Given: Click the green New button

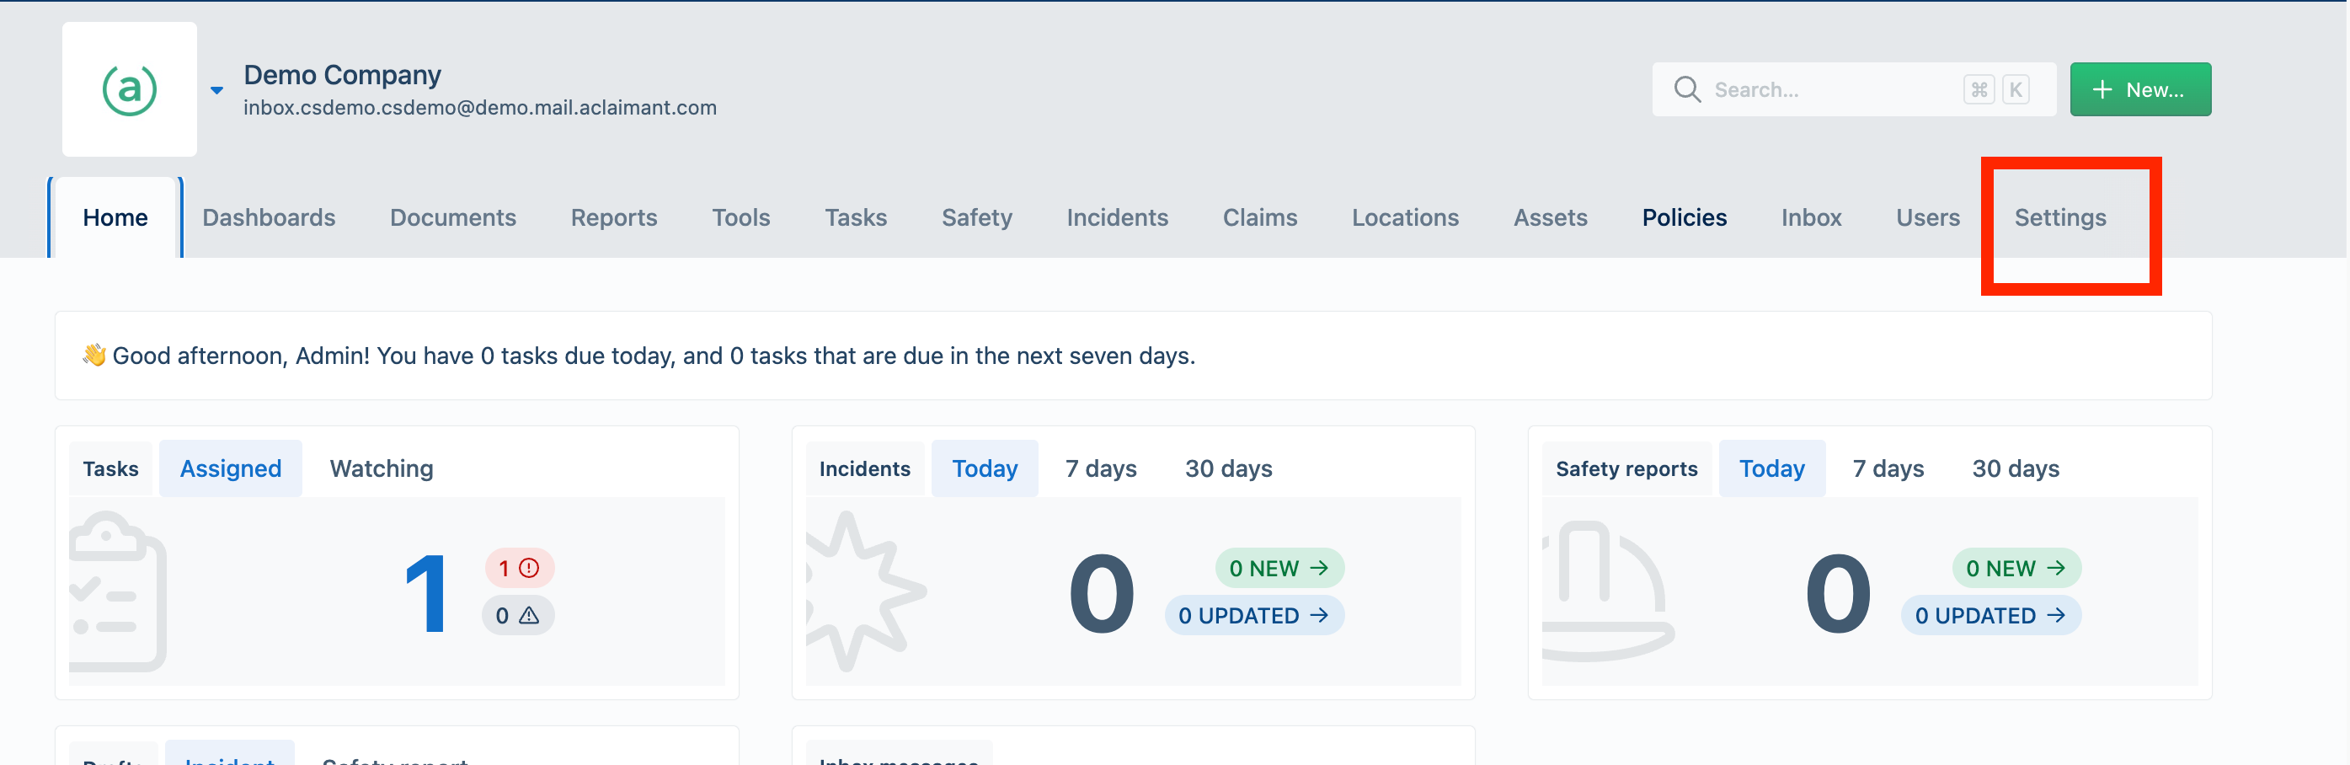Looking at the screenshot, I should pyautogui.click(x=2139, y=89).
